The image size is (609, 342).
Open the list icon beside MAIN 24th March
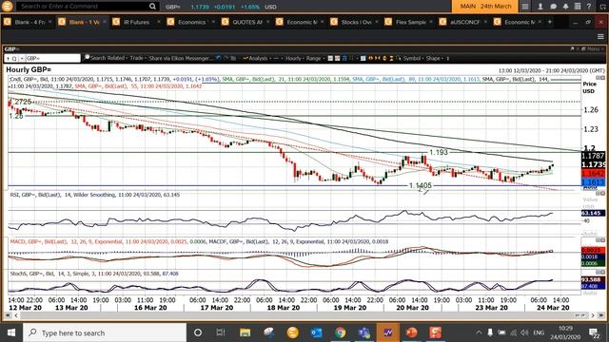pos(525,7)
